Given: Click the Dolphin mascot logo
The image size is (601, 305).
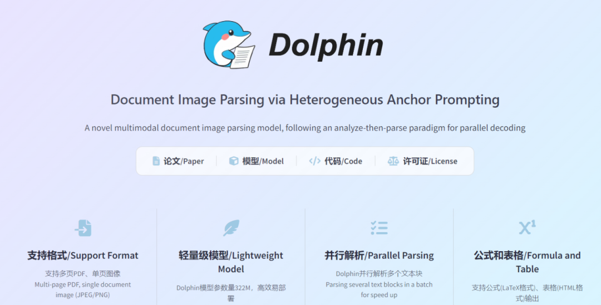Looking at the screenshot, I should tap(229, 44).
